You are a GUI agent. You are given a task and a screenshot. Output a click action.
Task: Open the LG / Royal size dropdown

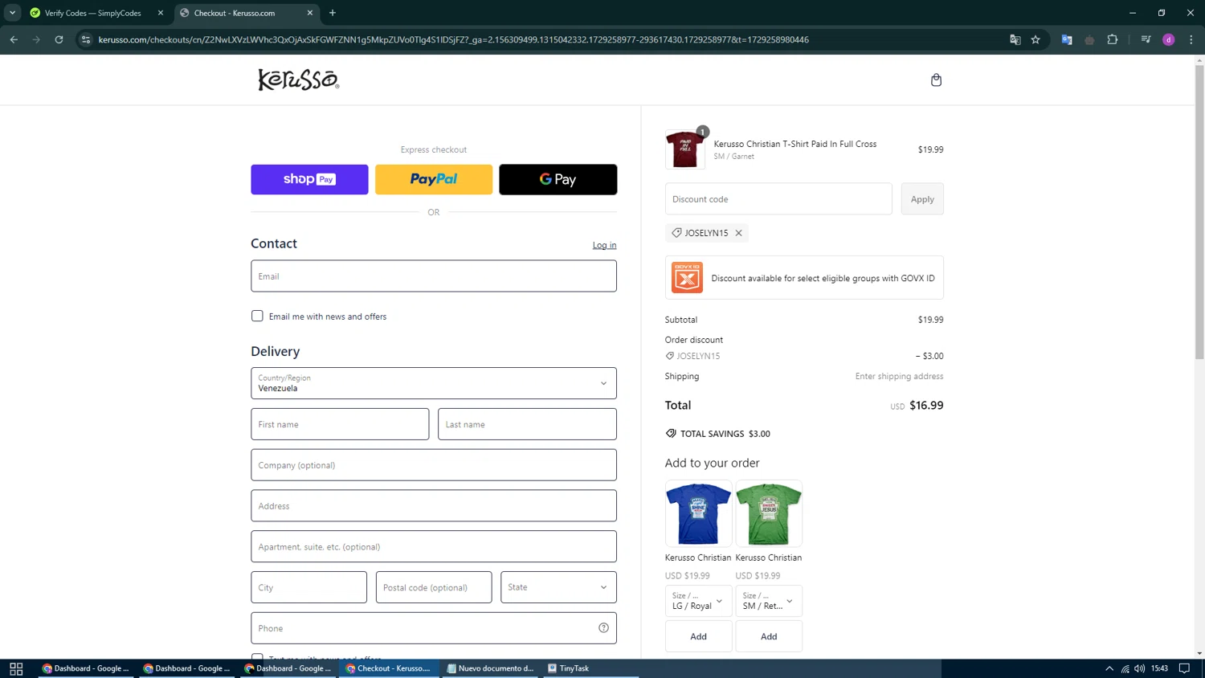point(698,601)
